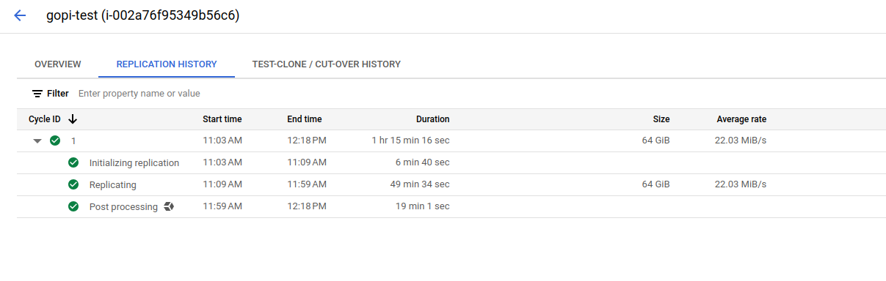
Task: Click the Average rate column header
Action: tap(742, 119)
